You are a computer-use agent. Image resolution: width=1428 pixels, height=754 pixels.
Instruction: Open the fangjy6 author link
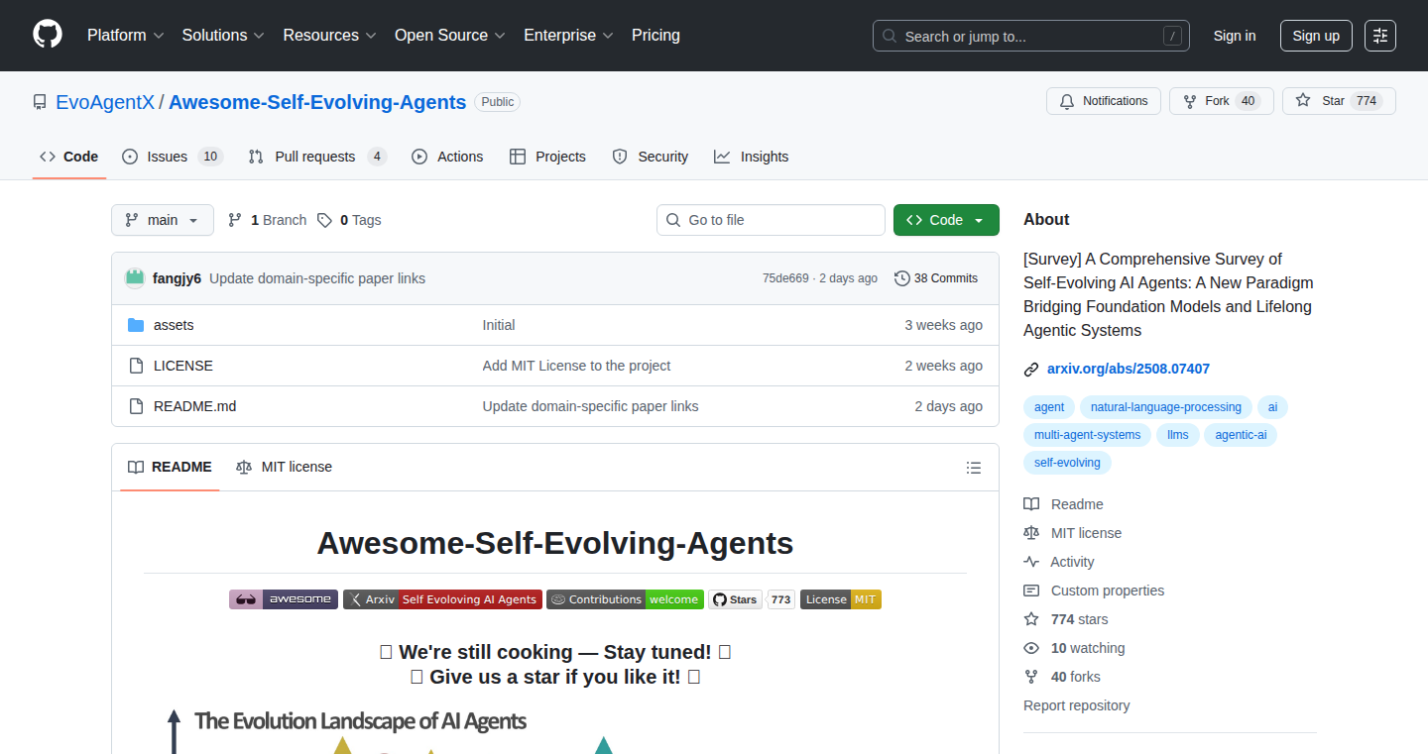click(x=177, y=278)
